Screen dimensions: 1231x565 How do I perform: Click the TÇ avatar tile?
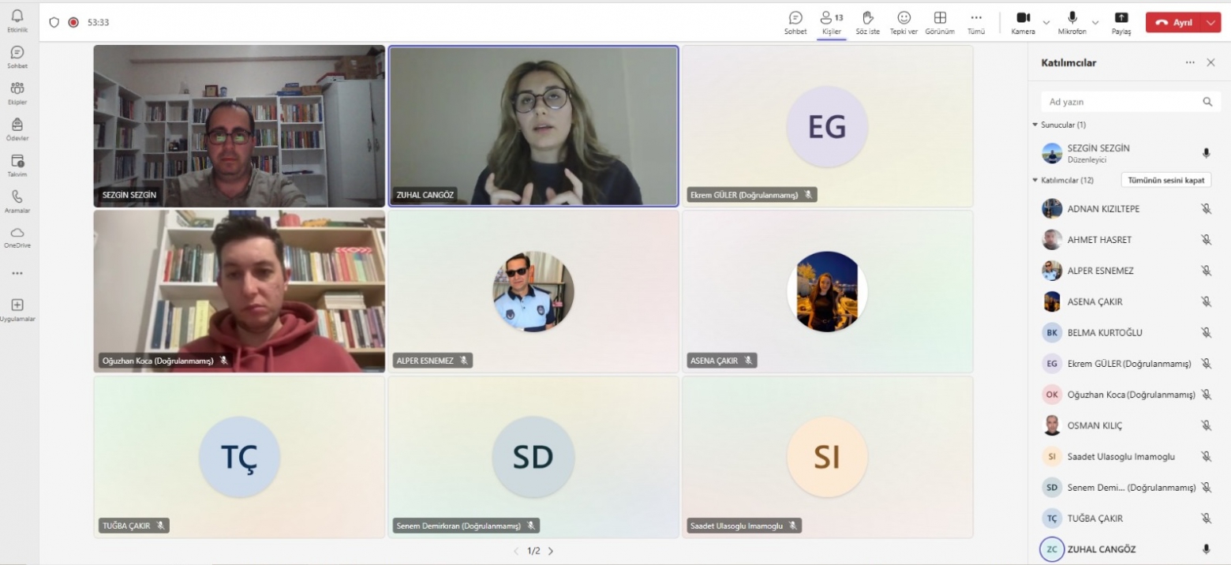[x=239, y=457]
